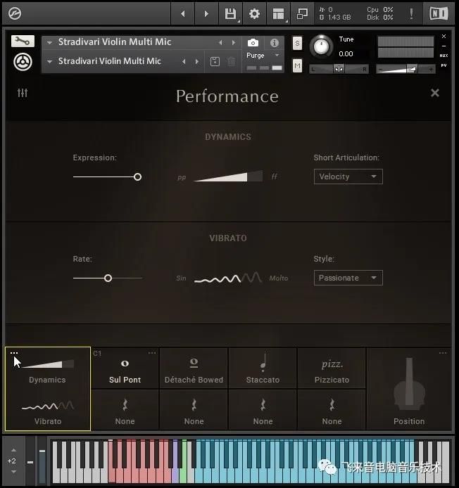This screenshot has width=459, height=488.
Task: Click the None slot under Sul Pont
Action: [x=125, y=410]
